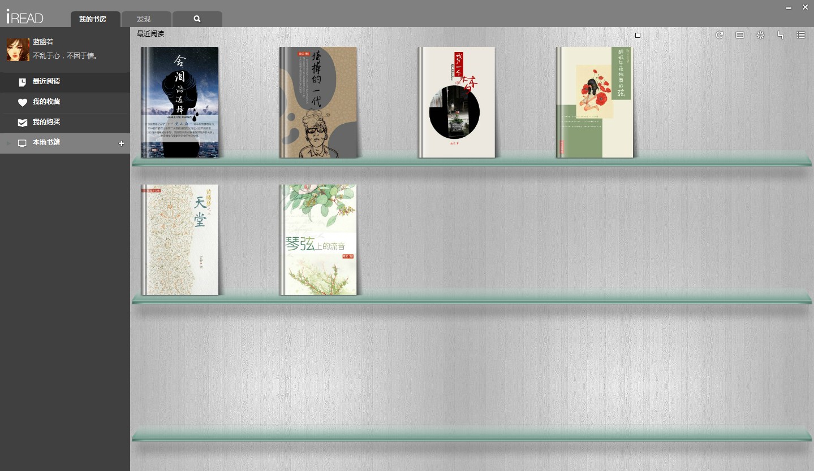Click the username 蓝幽若
The width and height of the screenshot is (814, 471).
point(43,42)
